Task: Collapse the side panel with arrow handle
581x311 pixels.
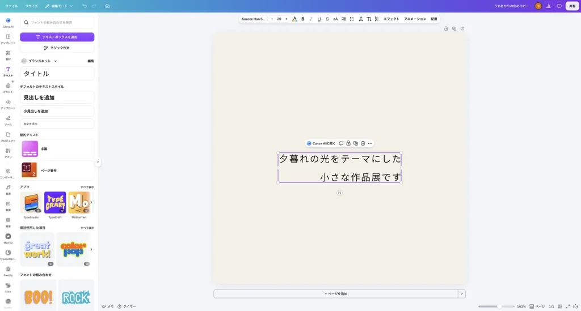Action: 98,162
